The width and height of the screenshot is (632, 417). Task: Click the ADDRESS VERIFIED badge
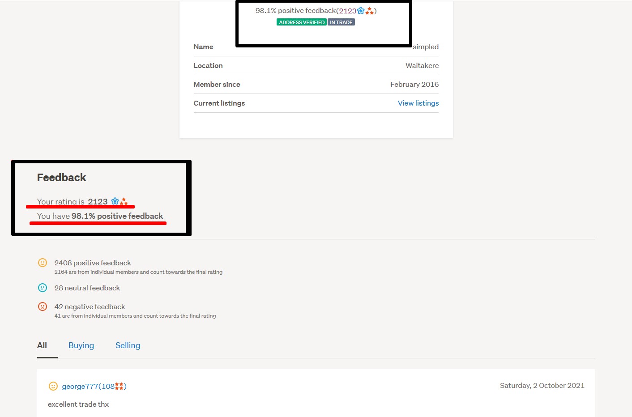click(302, 22)
